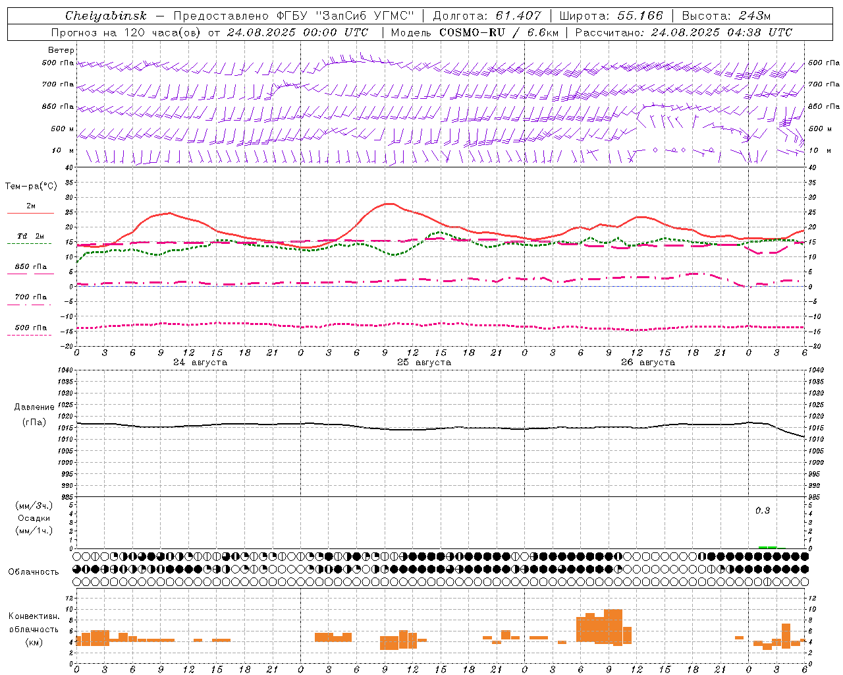The height and width of the screenshot is (675, 843).
Task: Click the 'Td 2м' dew point legend entry
Action: (30, 236)
